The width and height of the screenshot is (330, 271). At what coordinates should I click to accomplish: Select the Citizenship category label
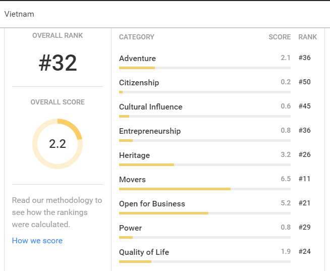point(139,83)
